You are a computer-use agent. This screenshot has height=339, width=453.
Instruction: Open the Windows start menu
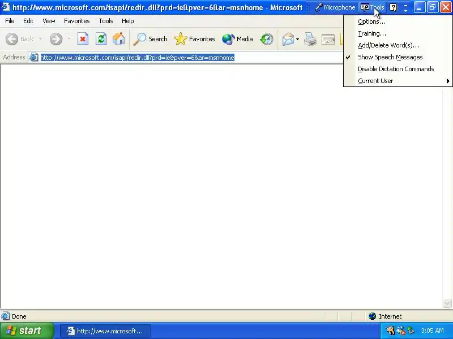coord(27,331)
